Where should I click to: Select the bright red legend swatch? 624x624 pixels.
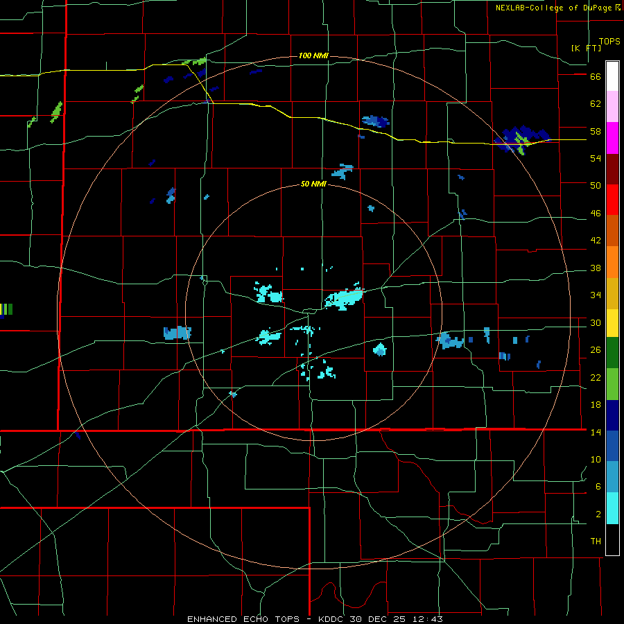point(612,200)
